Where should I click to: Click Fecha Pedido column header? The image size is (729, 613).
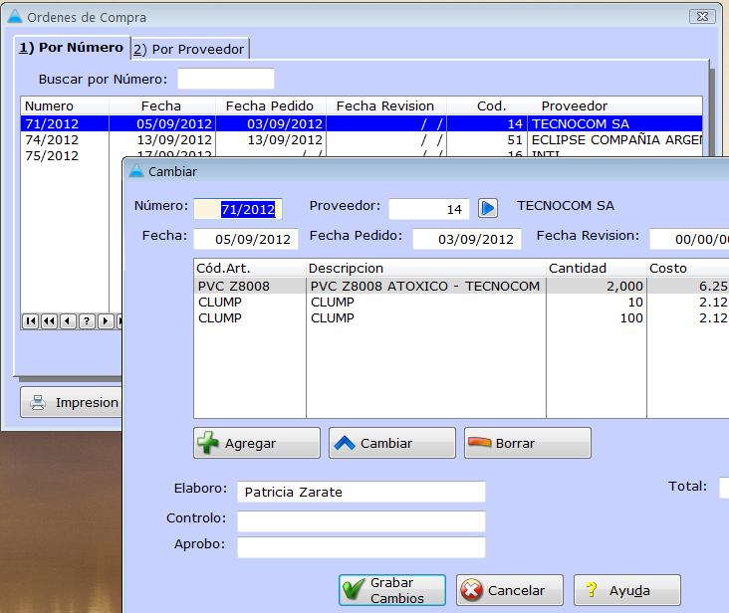(271, 105)
